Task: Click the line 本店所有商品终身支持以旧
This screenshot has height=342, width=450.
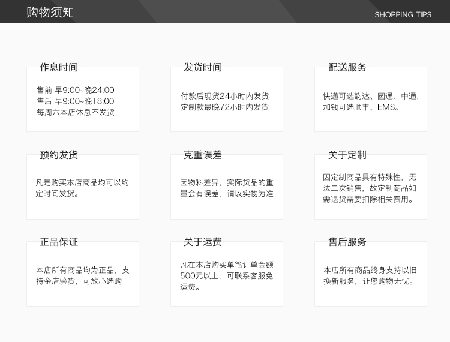Action: 370,270
